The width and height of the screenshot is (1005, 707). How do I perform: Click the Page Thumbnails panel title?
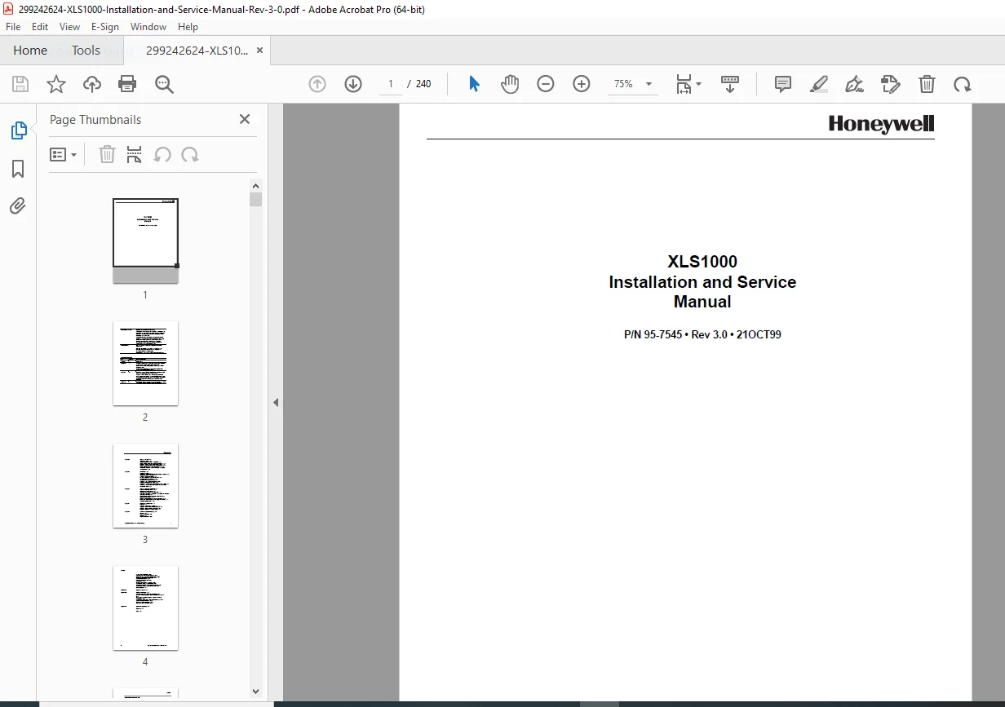(x=95, y=119)
